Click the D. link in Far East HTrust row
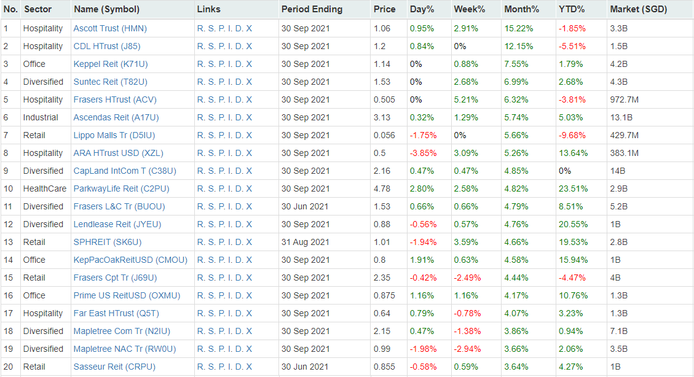694x377 pixels. (239, 313)
